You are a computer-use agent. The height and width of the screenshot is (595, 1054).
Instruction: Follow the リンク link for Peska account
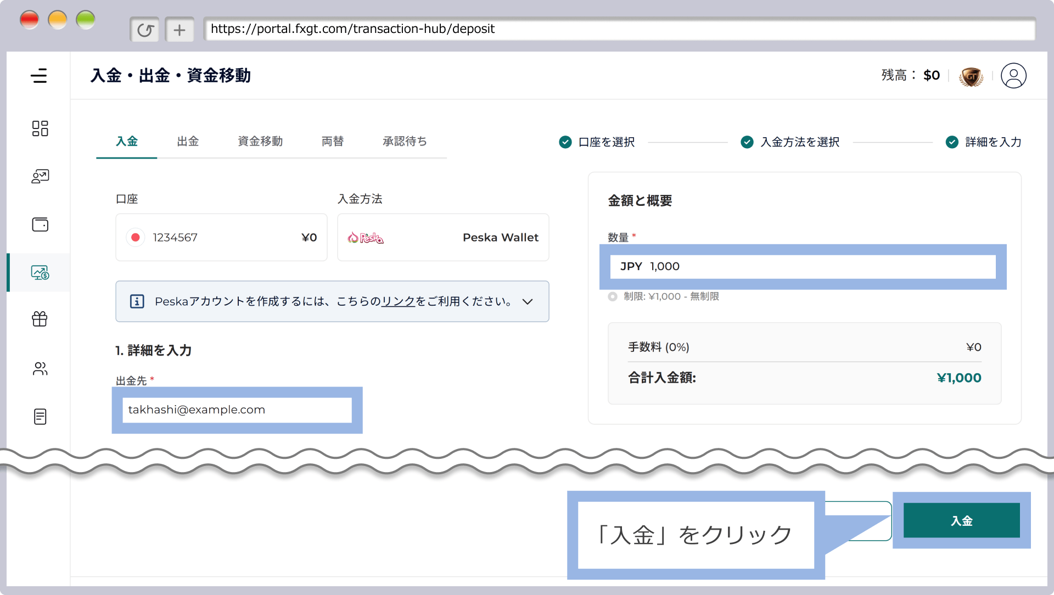pos(398,301)
